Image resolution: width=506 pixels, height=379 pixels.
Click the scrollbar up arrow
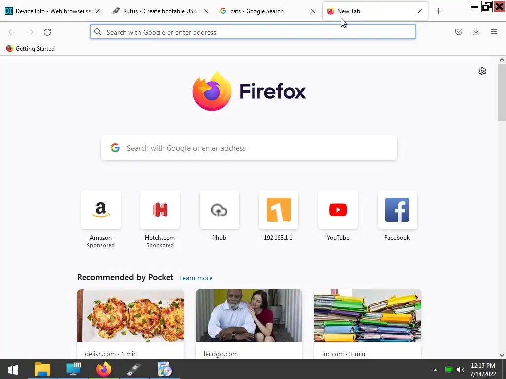click(502, 60)
